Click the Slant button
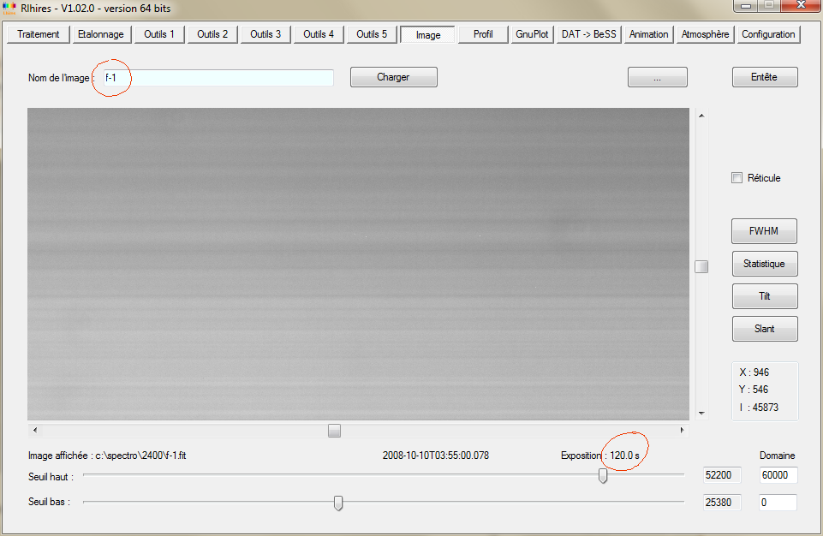This screenshot has width=823, height=536. click(x=765, y=329)
